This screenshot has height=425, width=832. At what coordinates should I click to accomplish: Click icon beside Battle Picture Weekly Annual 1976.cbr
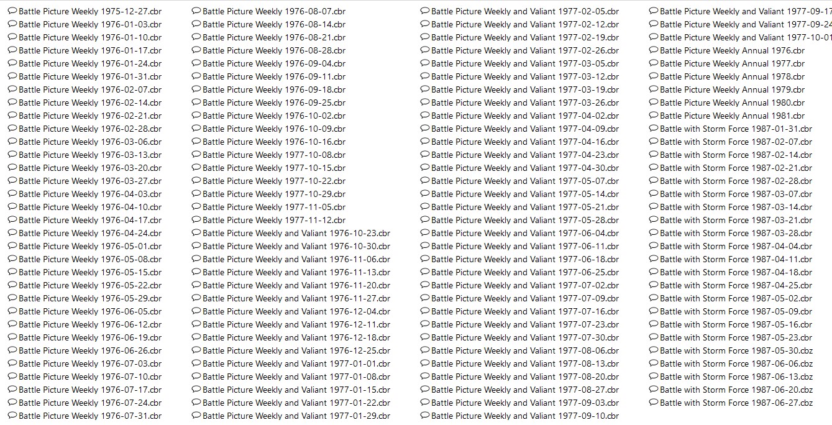654,50
